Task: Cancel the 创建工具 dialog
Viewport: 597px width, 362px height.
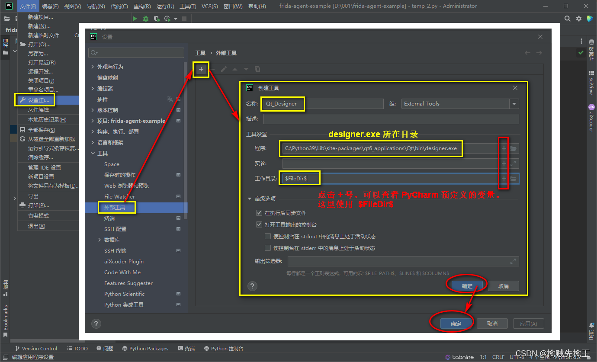Action: point(503,286)
